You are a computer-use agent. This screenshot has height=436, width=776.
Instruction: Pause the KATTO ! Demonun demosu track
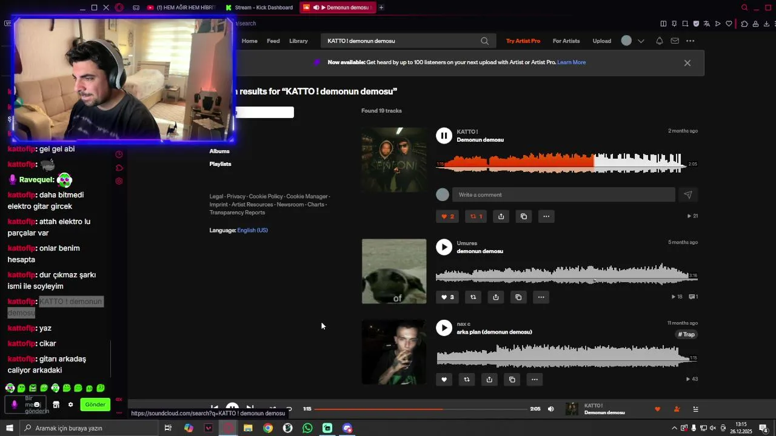tap(444, 136)
